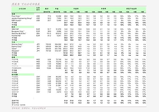Click the KBR Huston company name
The width and height of the screenshot is (159, 112).
[x=17, y=20]
